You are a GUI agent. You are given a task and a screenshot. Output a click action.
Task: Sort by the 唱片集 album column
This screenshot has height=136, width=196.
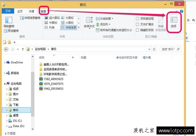(x=147, y=57)
